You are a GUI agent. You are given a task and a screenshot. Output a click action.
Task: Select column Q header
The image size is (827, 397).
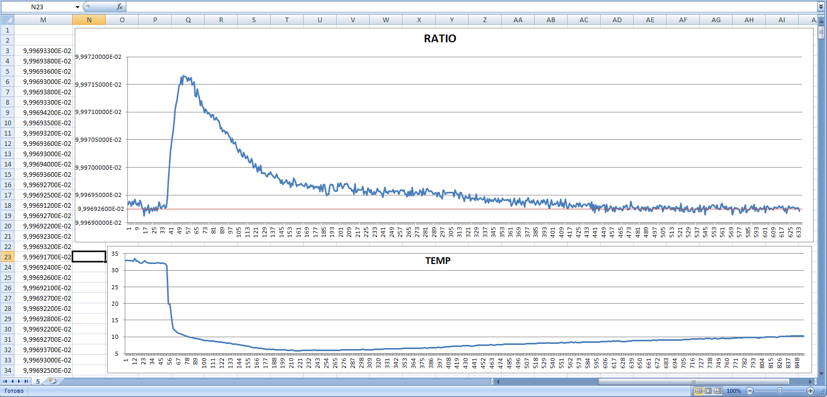[x=188, y=20]
